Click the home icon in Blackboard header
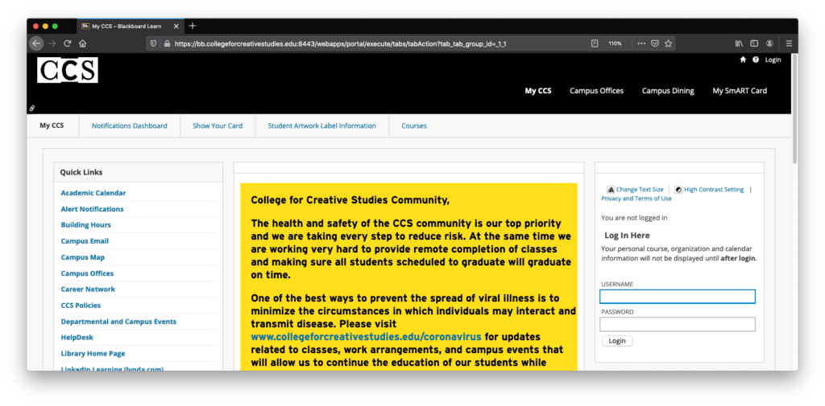The image size is (825, 406). click(x=743, y=59)
